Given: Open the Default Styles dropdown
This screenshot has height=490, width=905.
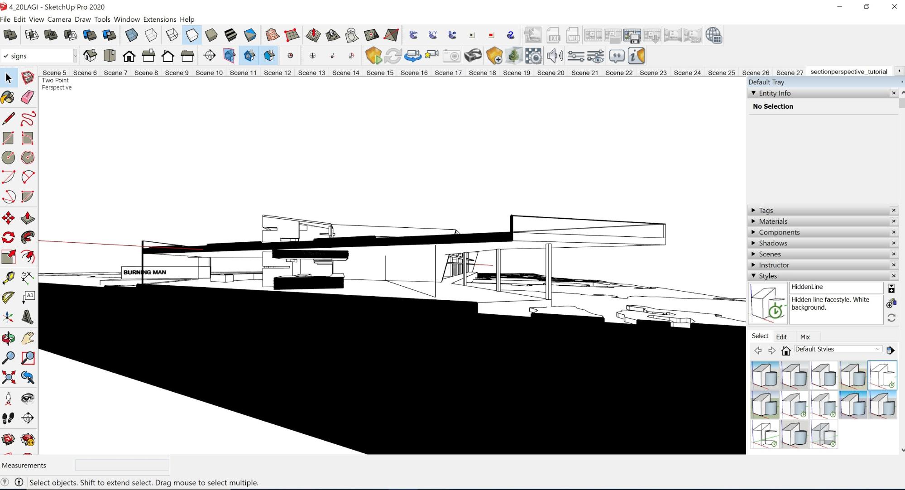Looking at the screenshot, I should click(876, 349).
